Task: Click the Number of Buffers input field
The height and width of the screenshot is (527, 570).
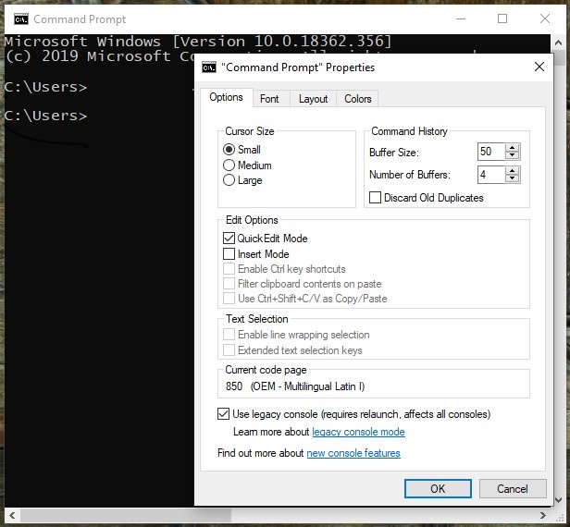Action: [491, 175]
